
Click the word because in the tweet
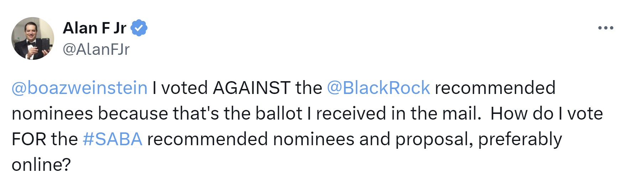point(133,114)
